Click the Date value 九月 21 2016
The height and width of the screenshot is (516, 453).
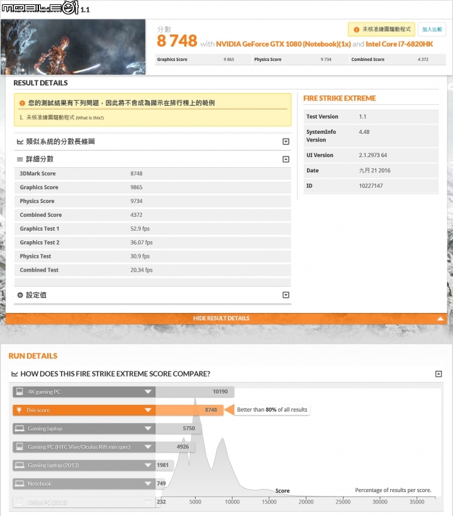pos(374,170)
